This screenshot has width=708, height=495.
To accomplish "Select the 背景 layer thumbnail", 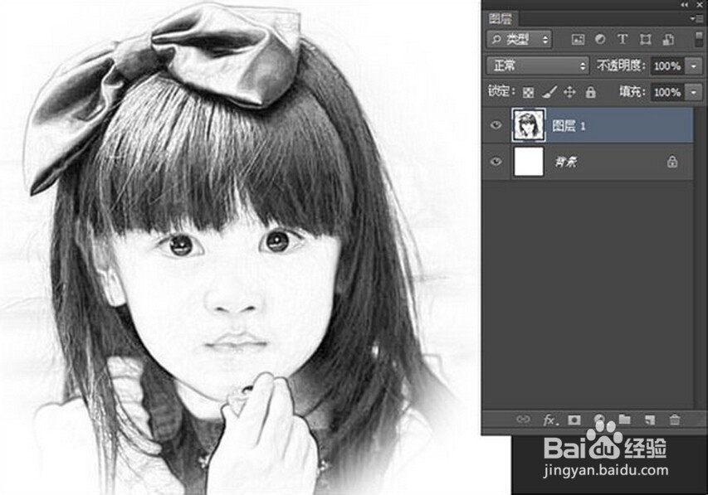I will (x=529, y=162).
